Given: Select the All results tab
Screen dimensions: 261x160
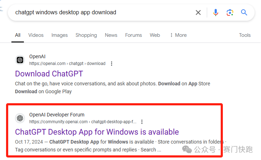Looking at the screenshot, I should (x=18, y=35).
